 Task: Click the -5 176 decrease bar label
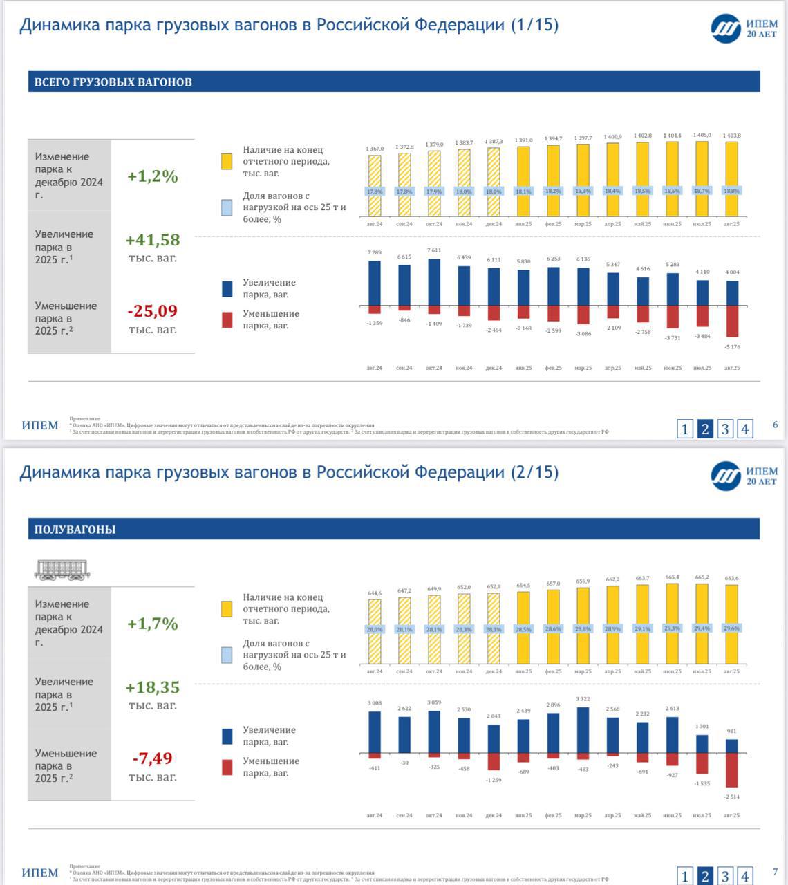tap(732, 347)
